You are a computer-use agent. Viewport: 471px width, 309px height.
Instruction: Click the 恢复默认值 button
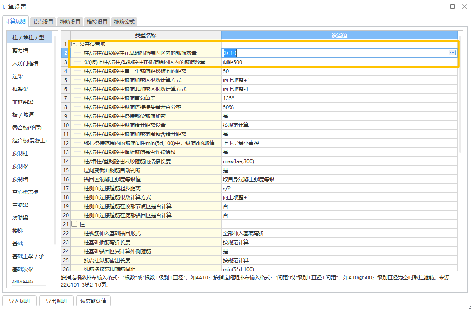[93, 301]
